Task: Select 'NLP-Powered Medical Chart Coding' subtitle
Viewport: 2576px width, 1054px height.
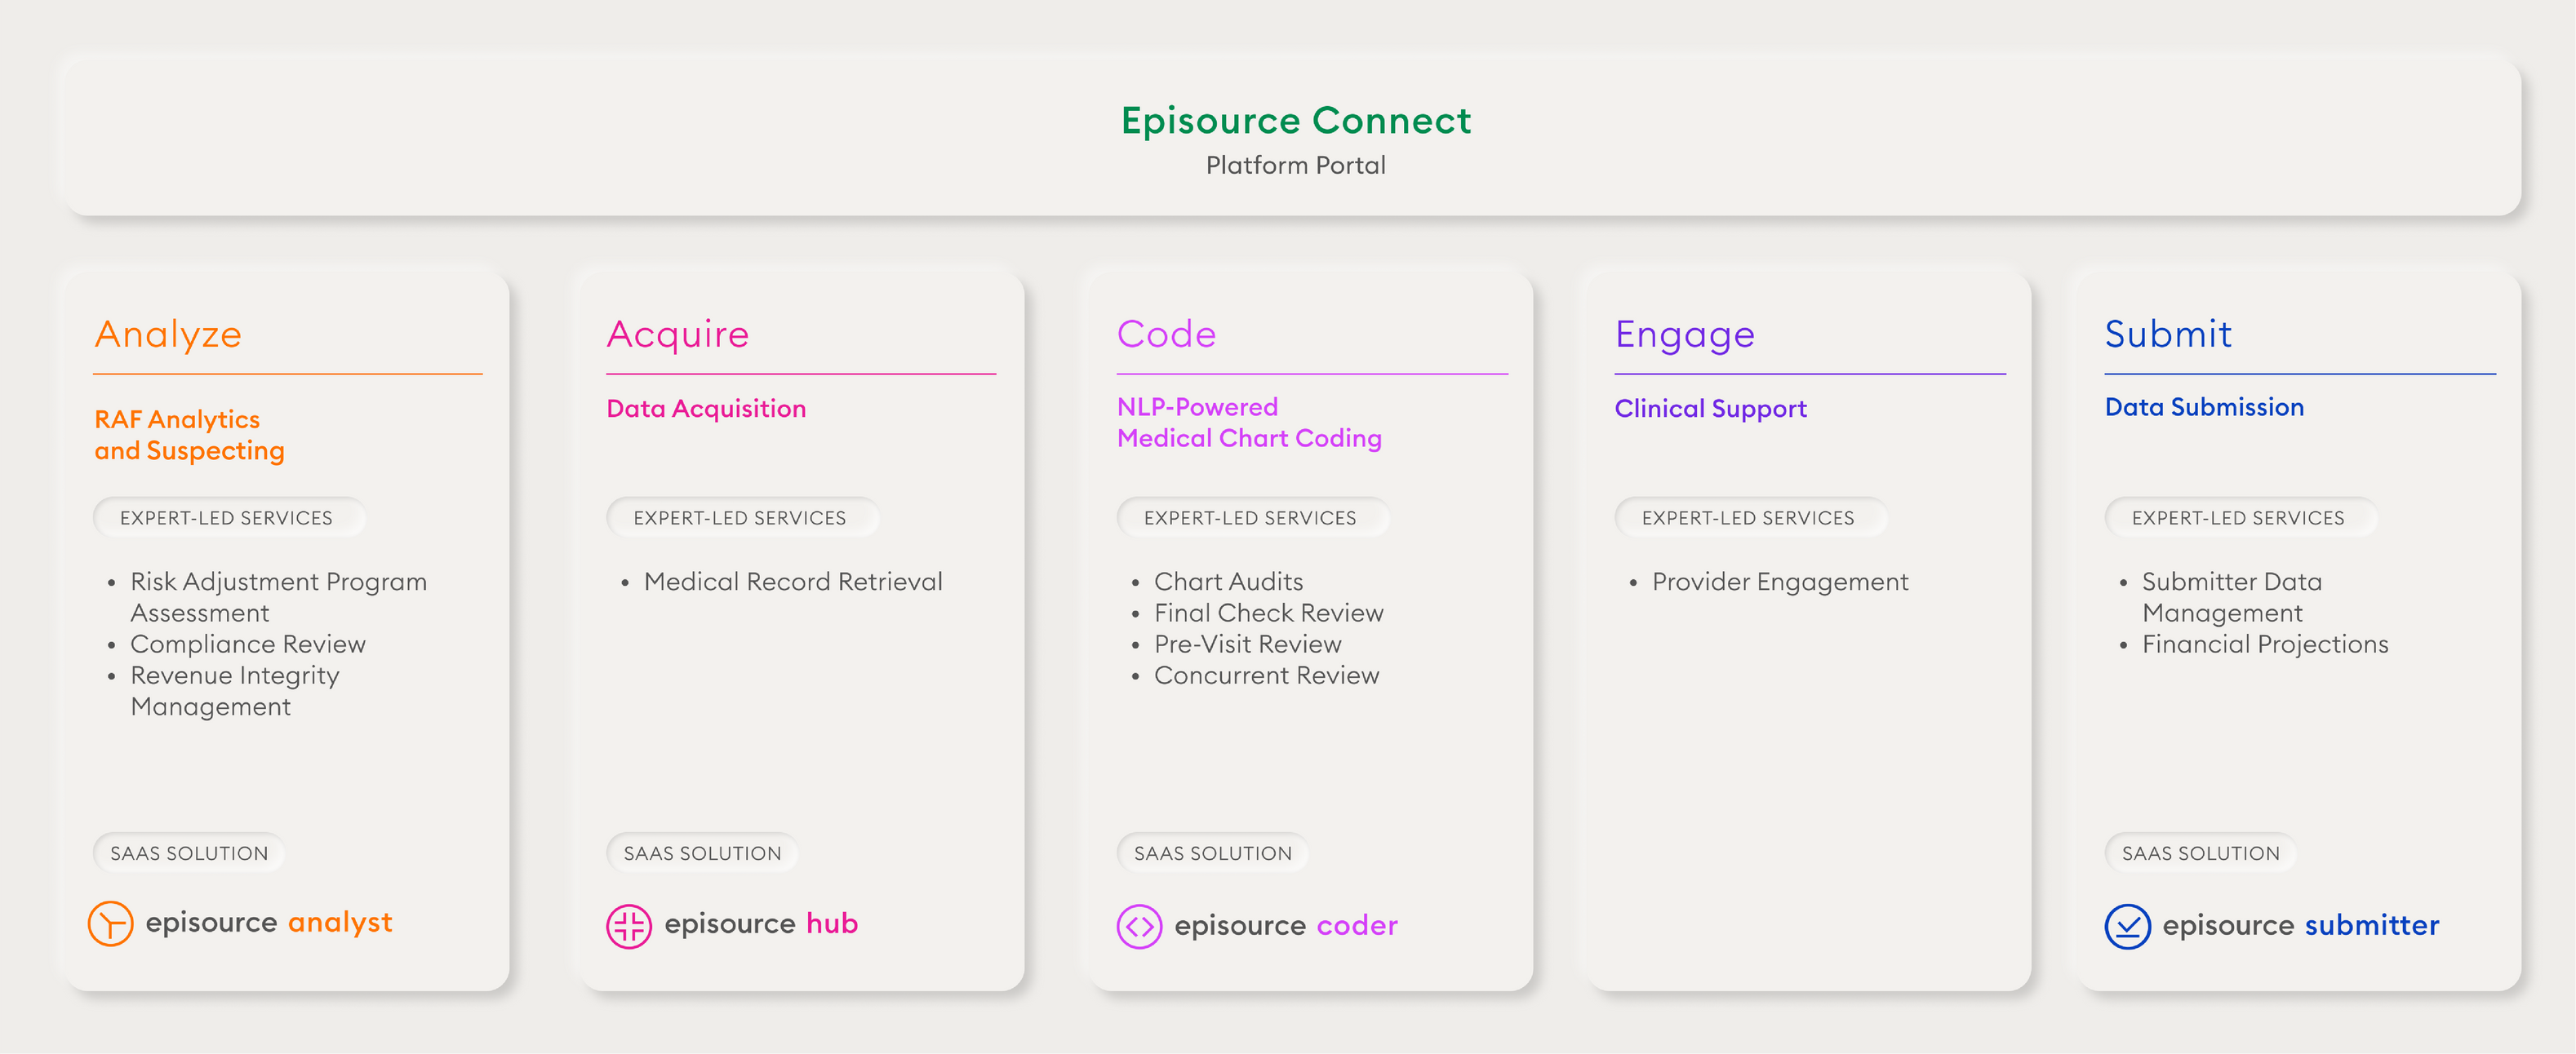Action: (x=1249, y=423)
